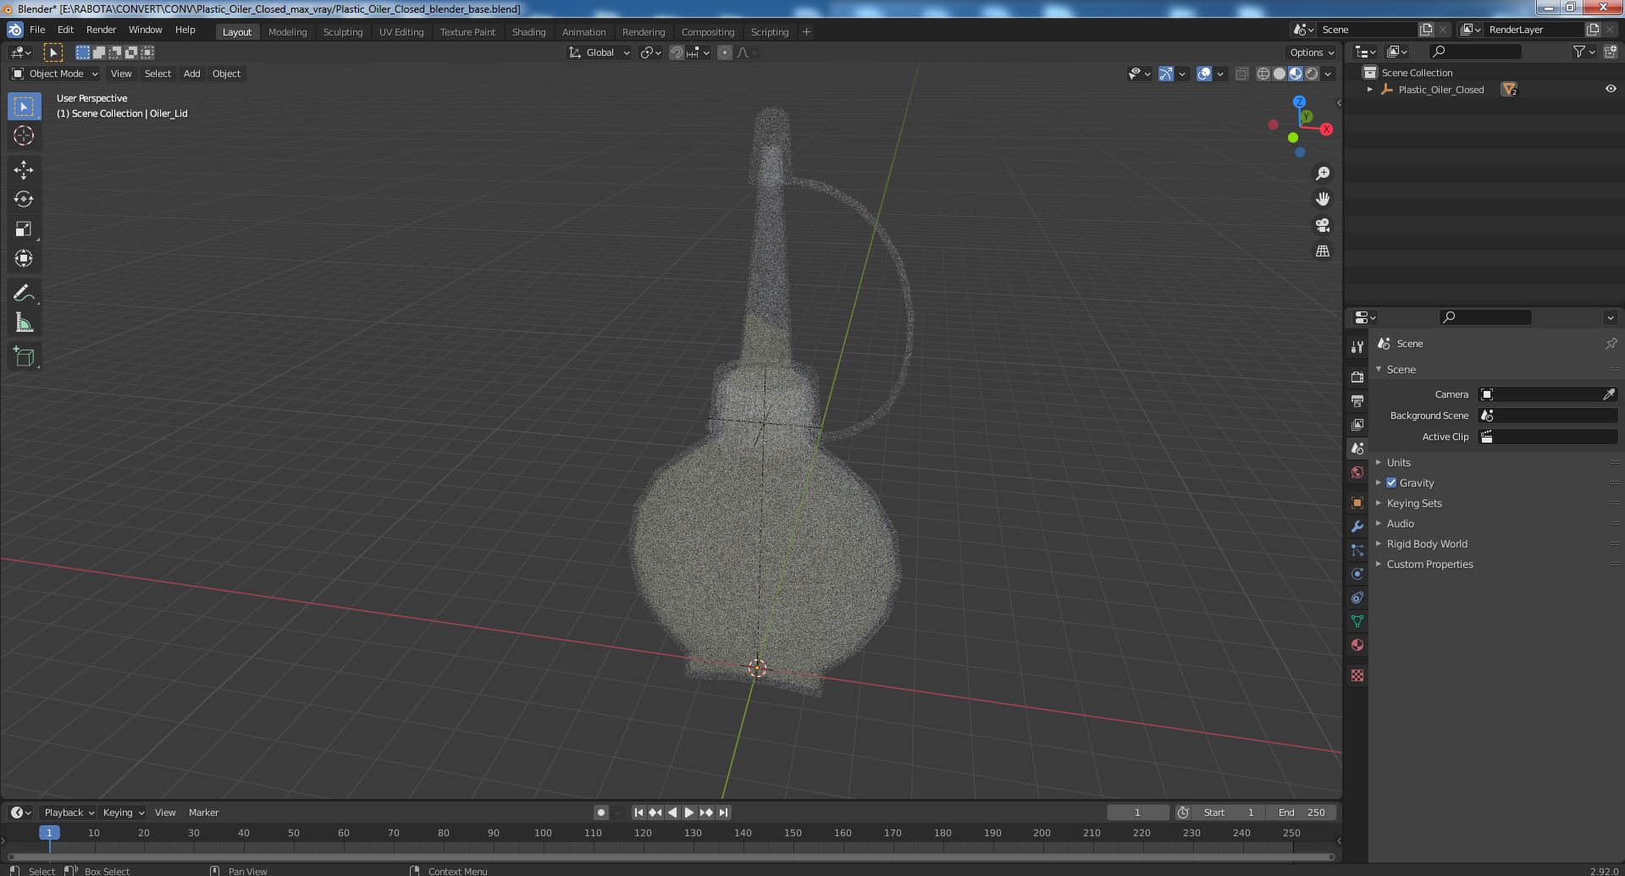The height and width of the screenshot is (876, 1625).
Task: Switch to rendered viewport shading
Action: pyautogui.click(x=1312, y=74)
